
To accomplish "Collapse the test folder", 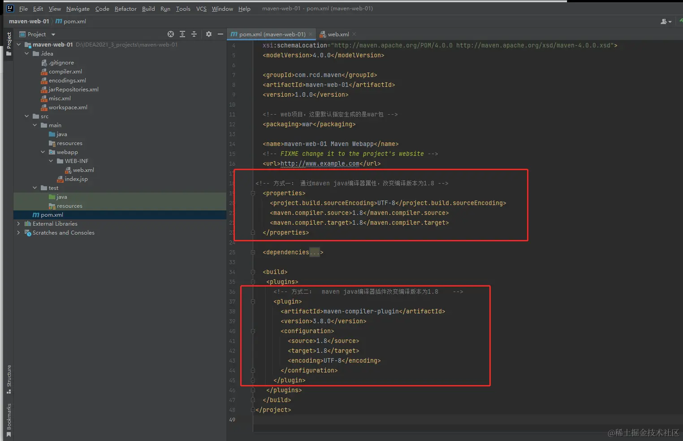I will point(35,188).
